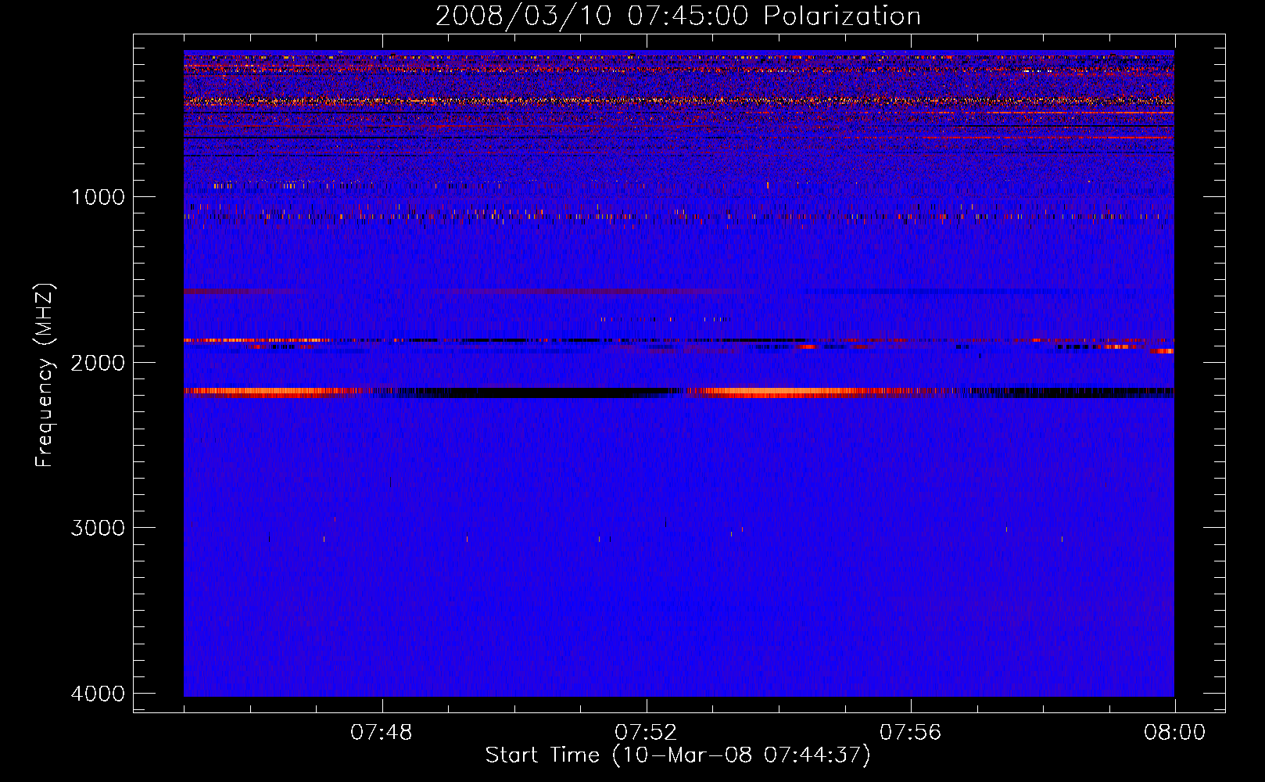This screenshot has height=782, width=1265.
Task: Click the 2000 frequency tick label
Action: click(98, 362)
